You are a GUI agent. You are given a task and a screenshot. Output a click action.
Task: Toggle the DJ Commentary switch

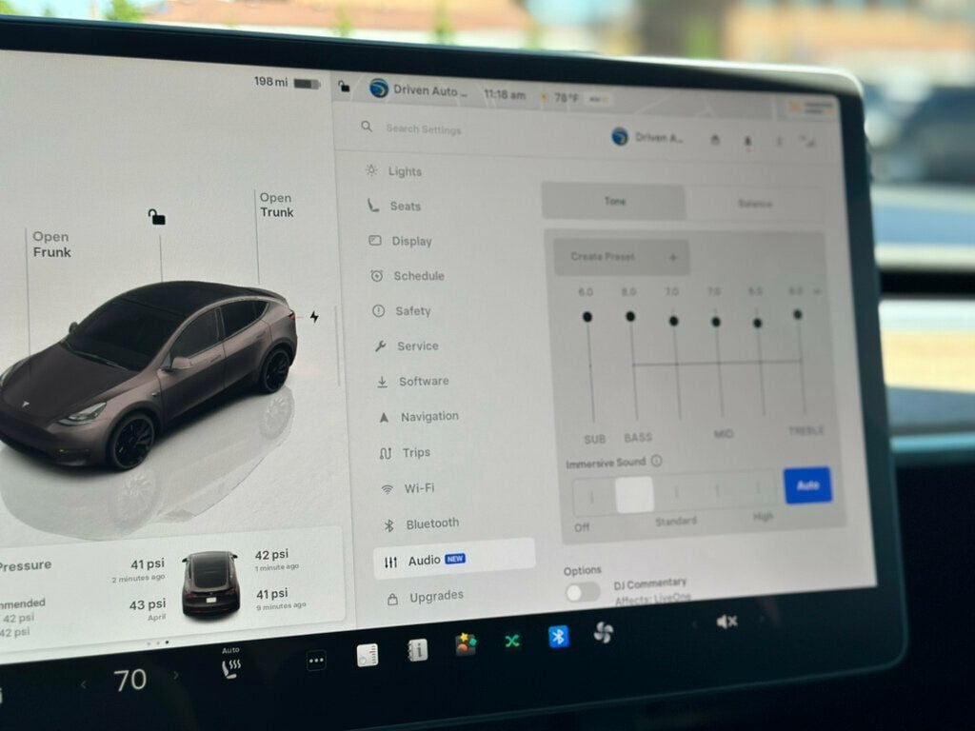(583, 592)
